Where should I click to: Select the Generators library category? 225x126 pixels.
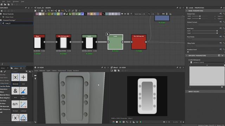point(4,89)
